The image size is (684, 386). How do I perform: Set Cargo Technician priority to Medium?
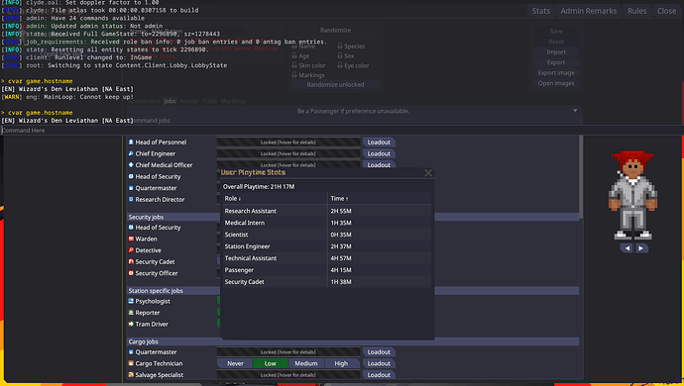305,363
